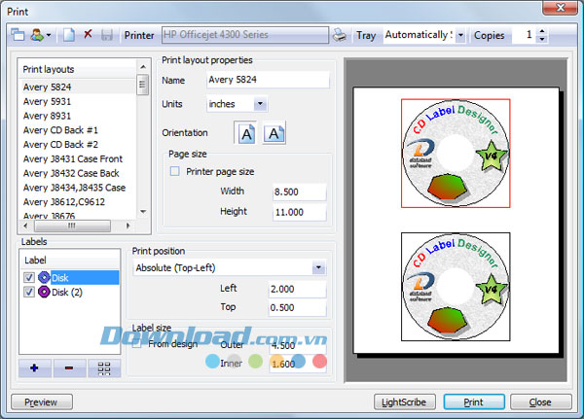Click the layout windows icon in toolbar
The image size is (584, 419).
coord(18,35)
